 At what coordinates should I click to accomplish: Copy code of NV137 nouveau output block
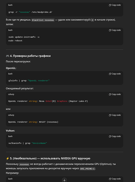pyautogui.click(x=115, y=115)
